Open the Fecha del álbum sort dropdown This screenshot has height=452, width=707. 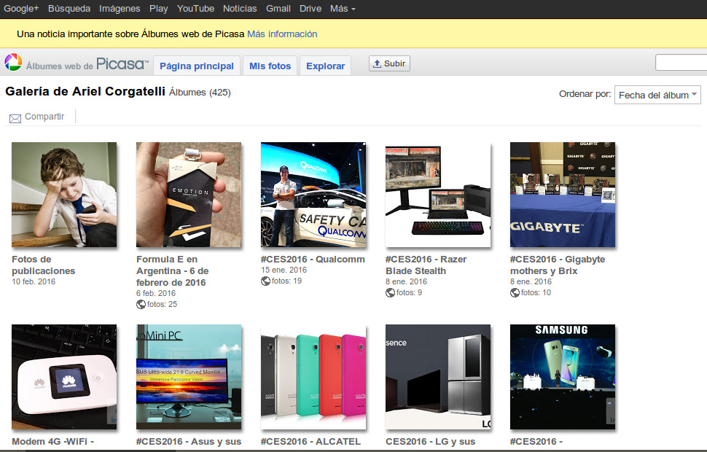657,95
